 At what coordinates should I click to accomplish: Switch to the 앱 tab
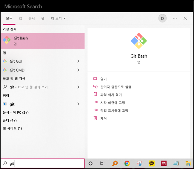click(x=20, y=19)
